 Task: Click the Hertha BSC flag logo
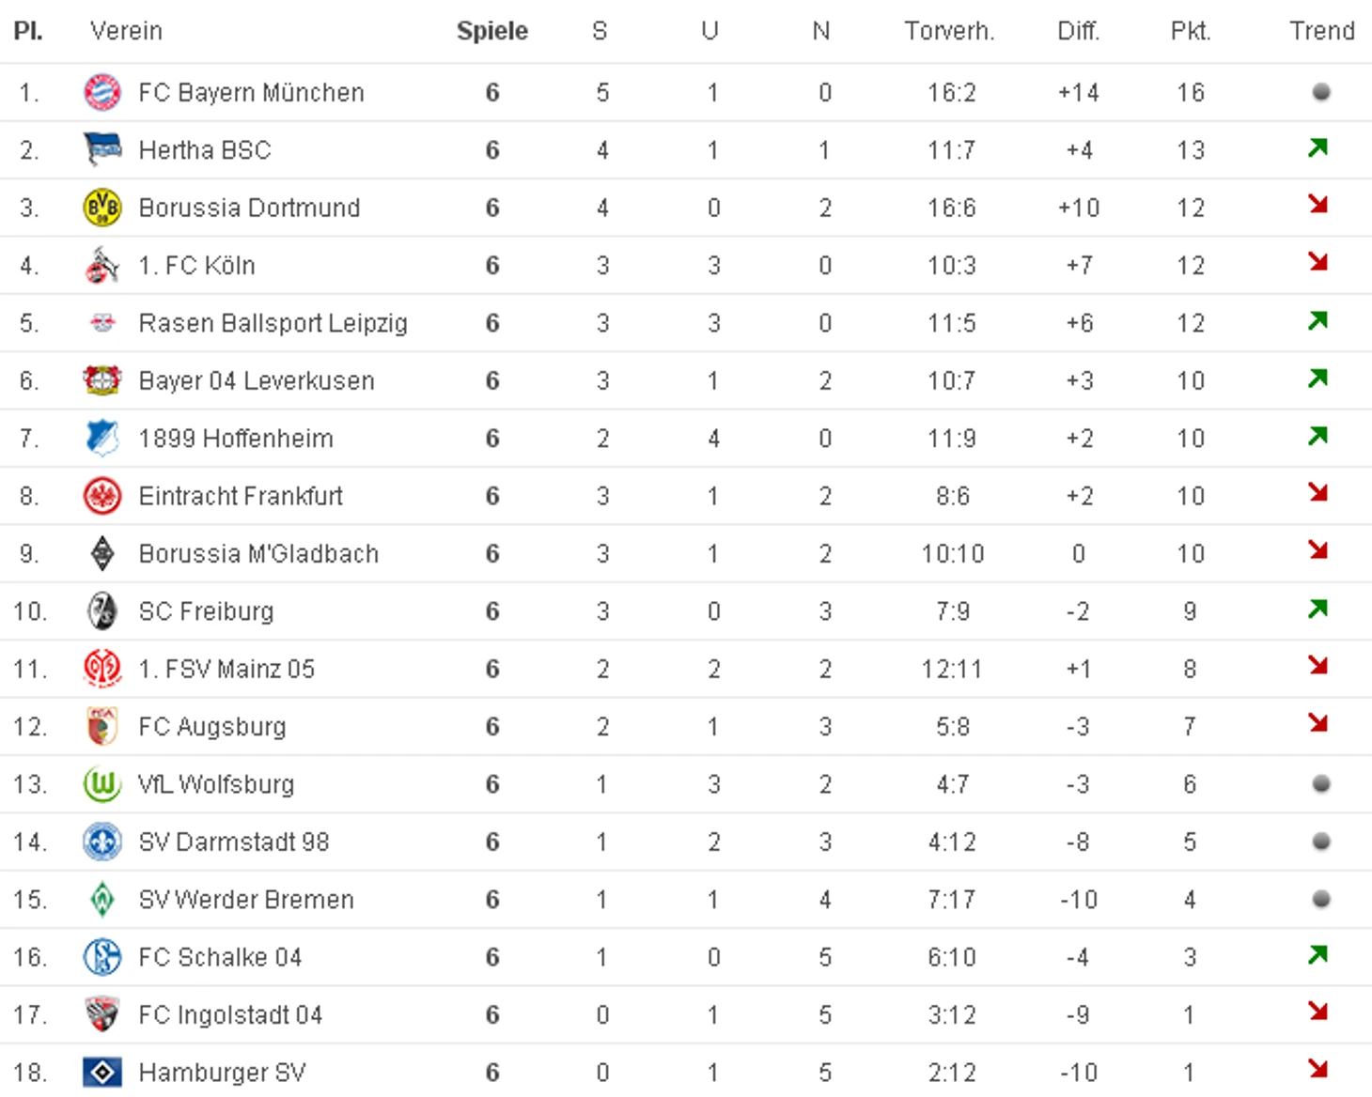102,149
